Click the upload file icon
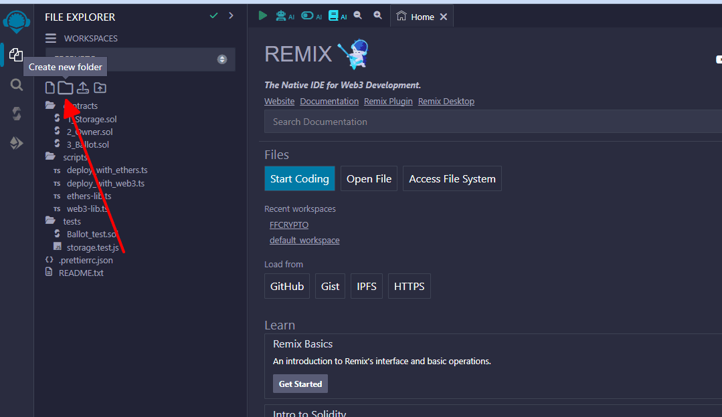This screenshot has height=417, width=722. (83, 88)
